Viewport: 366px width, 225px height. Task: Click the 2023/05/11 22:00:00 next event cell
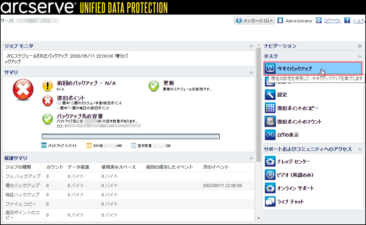[x=222, y=186]
